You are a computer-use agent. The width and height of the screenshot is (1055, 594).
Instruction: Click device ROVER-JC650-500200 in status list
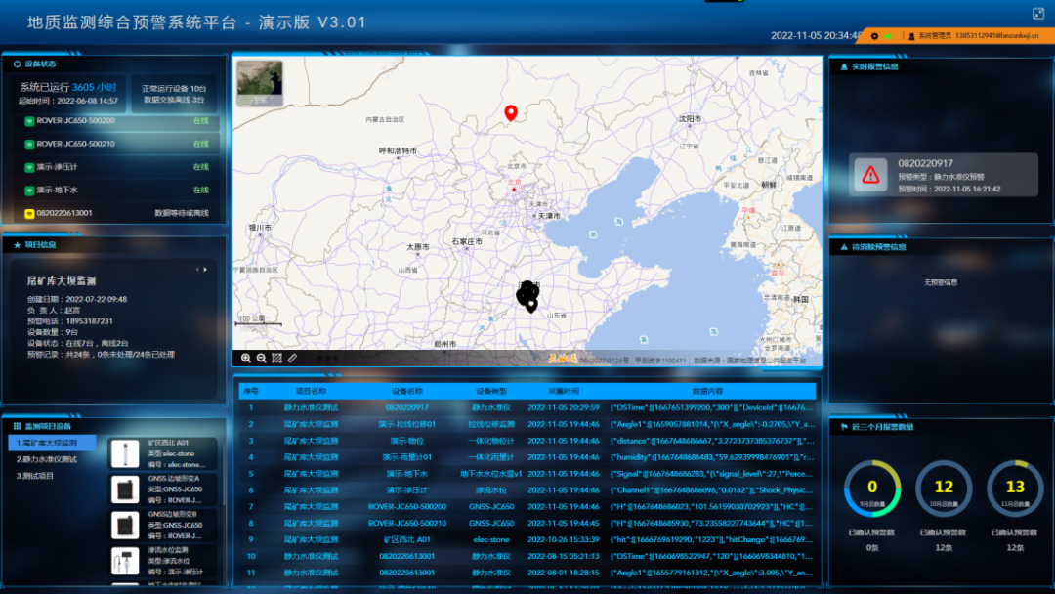pos(75,121)
